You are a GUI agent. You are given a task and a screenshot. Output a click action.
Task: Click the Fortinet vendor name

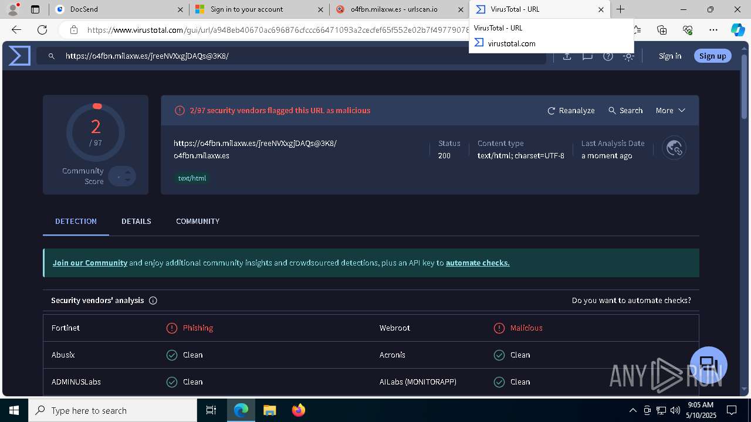66,328
